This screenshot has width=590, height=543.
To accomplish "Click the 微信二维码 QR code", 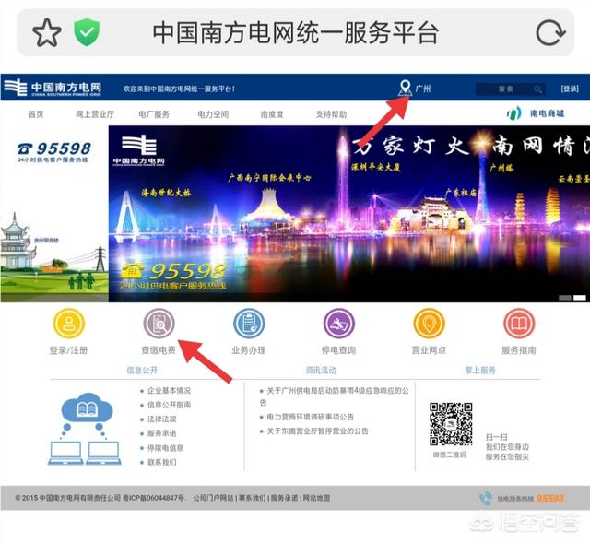I will [451, 424].
